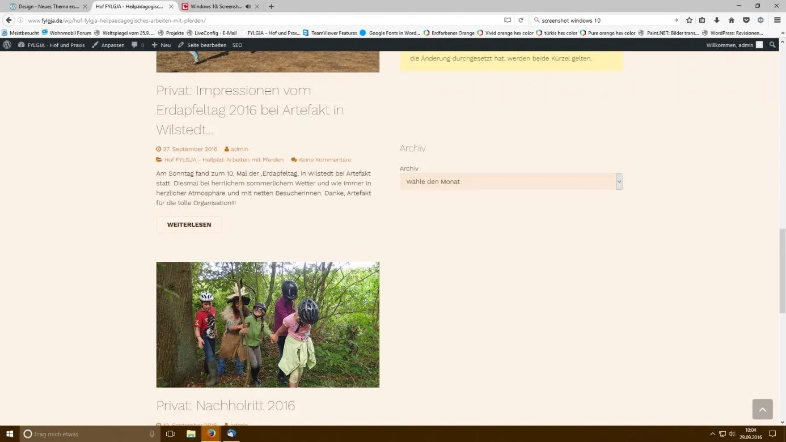
Task: Open post title 'Privat: Nachholritt 2016'
Action: [226, 406]
